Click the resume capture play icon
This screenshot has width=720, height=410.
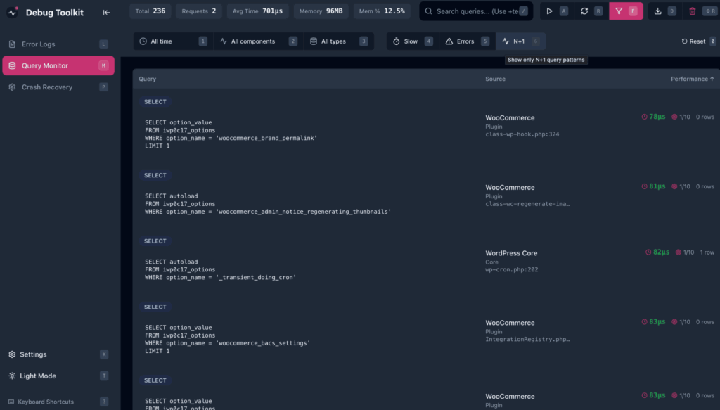tap(551, 11)
